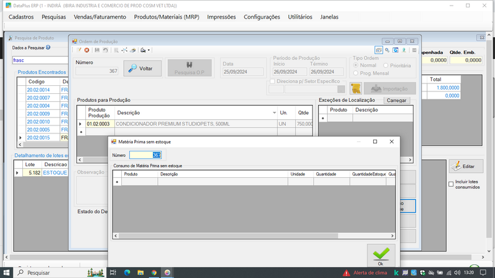Open the Utilitários menu
495x278 pixels.
(x=300, y=17)
